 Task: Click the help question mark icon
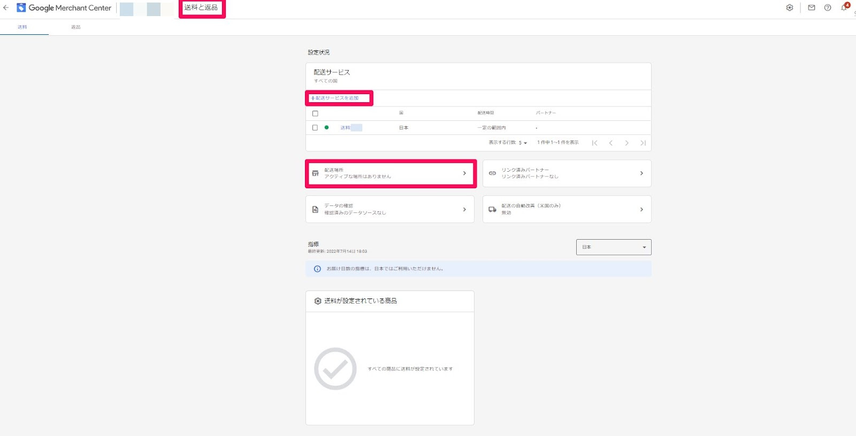(827, 7)
